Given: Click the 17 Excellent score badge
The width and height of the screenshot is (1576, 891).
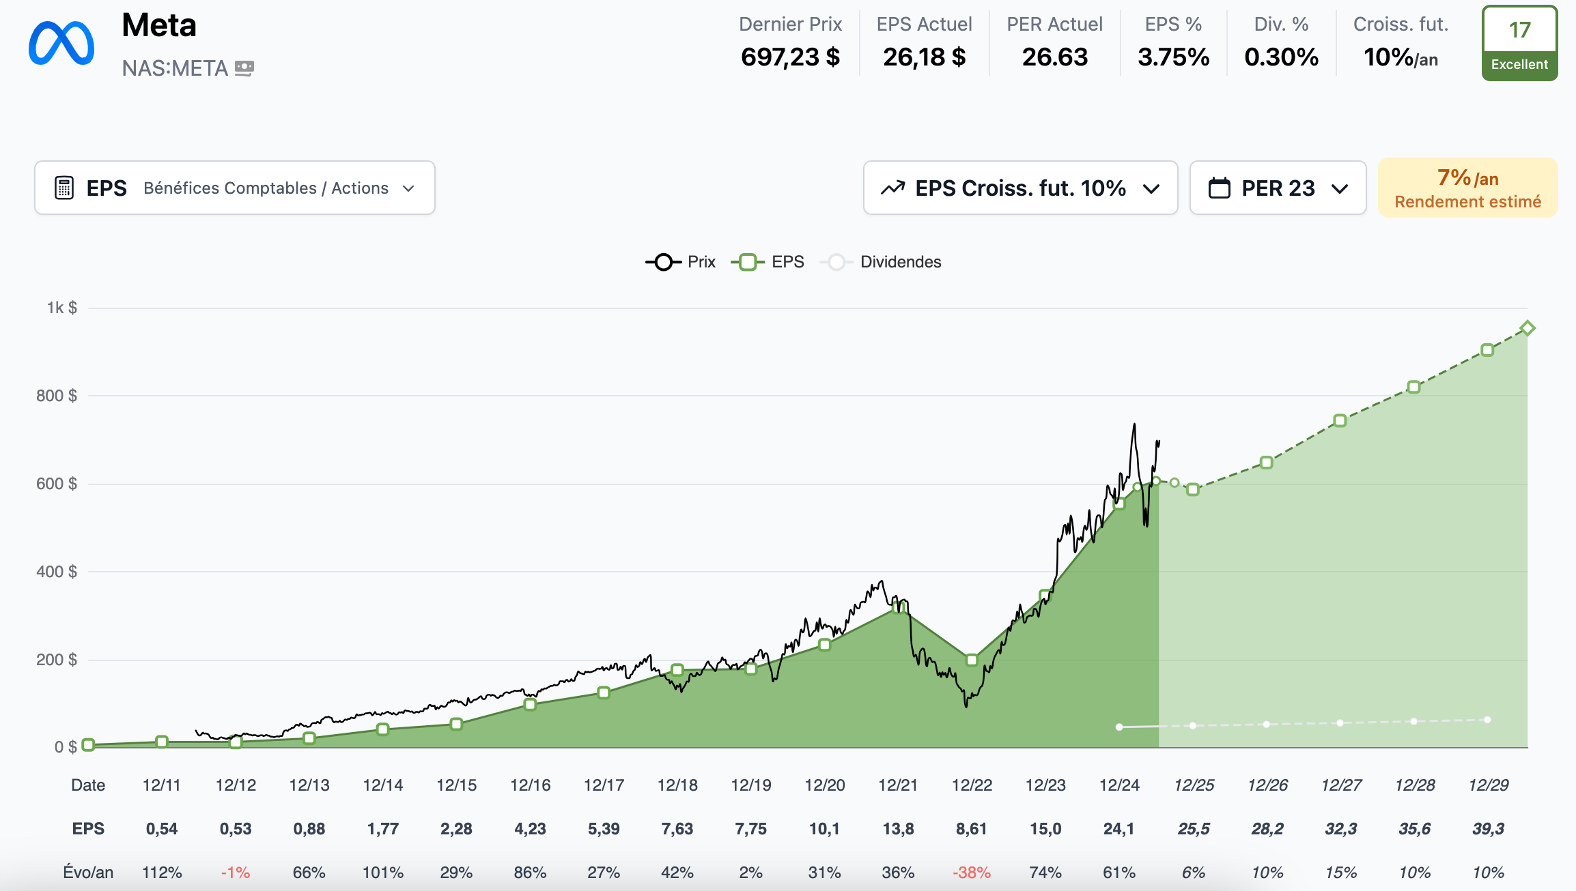Looking at the screenshot, I should tap(1519, 44).
